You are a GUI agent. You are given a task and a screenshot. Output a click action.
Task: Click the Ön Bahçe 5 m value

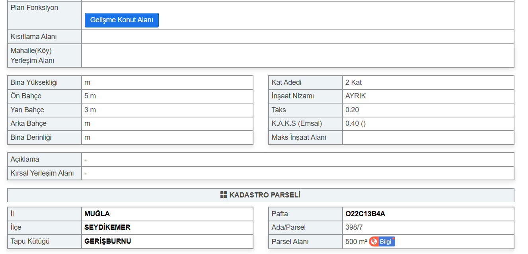pos(90,96)
